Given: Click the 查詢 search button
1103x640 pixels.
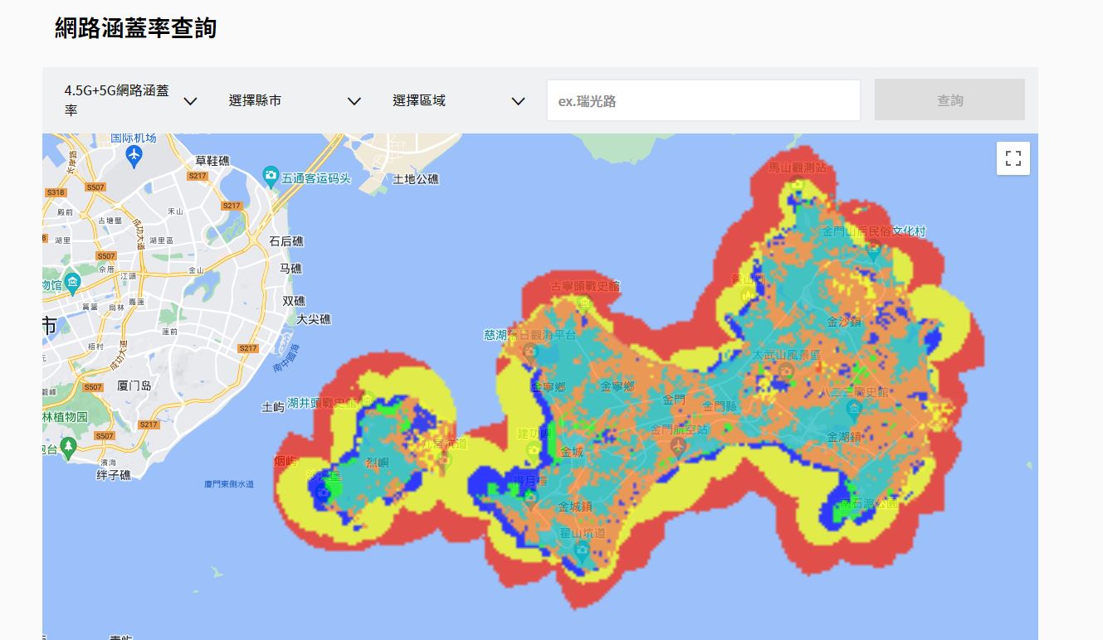Looking at the screenshot, I should [x=949, y=99].
